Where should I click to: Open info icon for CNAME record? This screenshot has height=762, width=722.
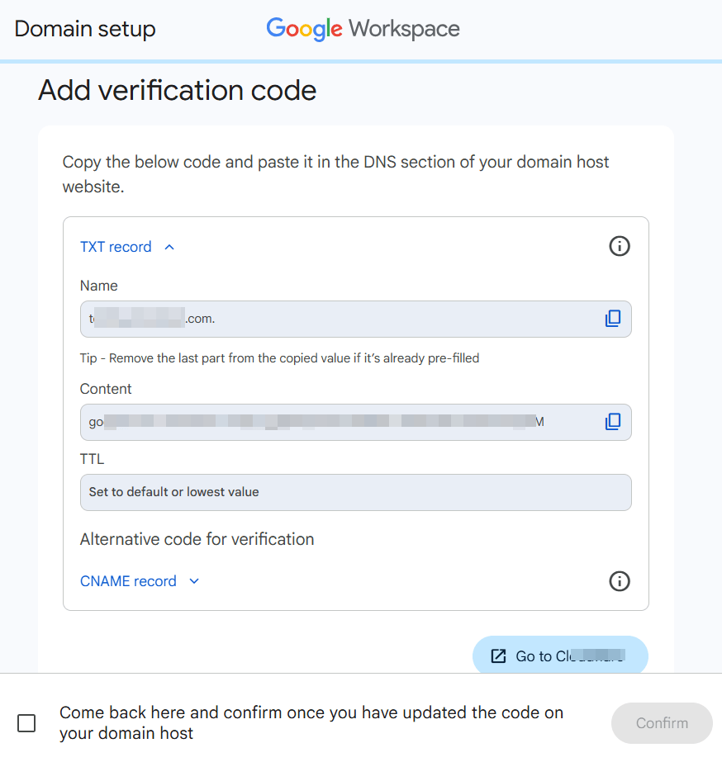click(620, 581)
